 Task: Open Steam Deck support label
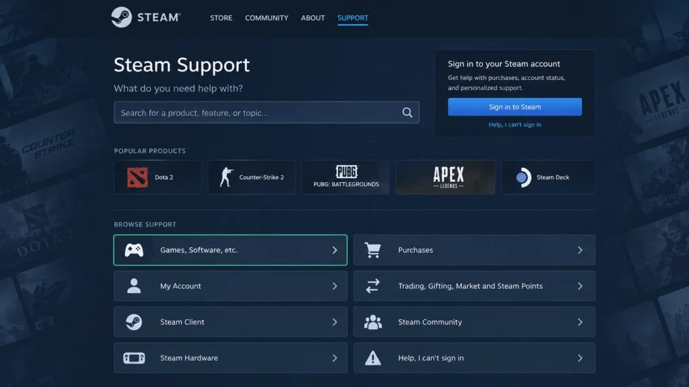coord(553,177)
